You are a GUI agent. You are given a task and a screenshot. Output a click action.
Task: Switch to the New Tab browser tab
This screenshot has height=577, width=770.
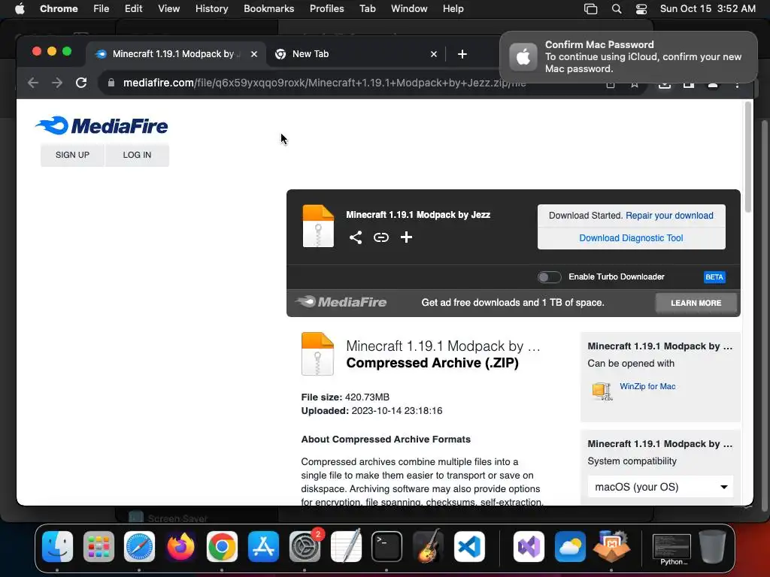(356, 54)
